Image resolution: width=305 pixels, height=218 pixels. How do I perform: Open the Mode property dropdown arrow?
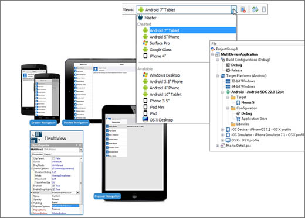[x=77, y=193]
